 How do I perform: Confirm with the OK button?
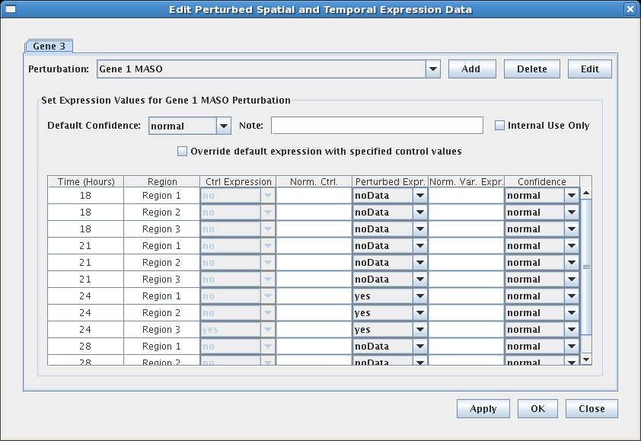(537, 409)
